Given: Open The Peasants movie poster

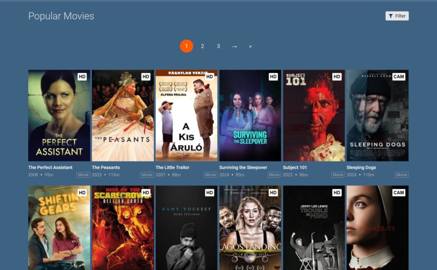Looking at the screenshot, I should click(x=122, y=115).
